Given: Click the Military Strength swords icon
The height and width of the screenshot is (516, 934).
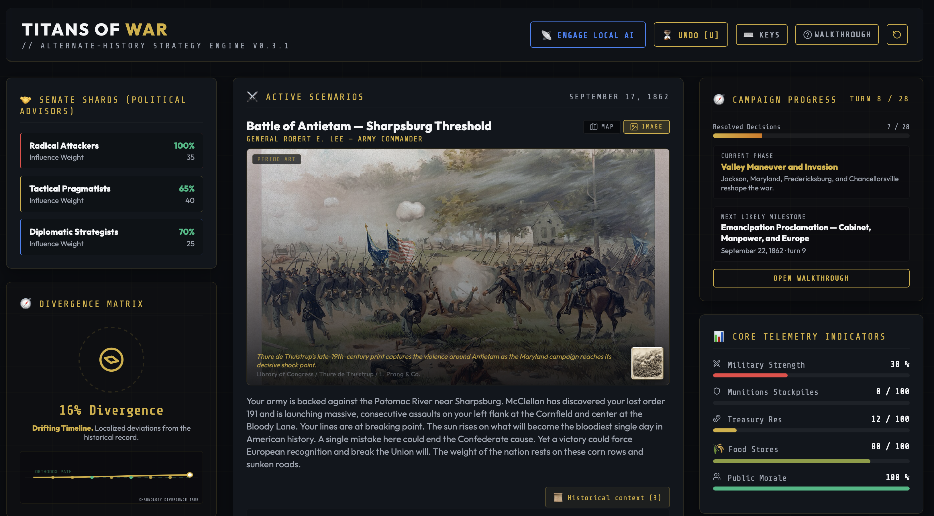Looking at the screenshot, I should pos(717,364).
